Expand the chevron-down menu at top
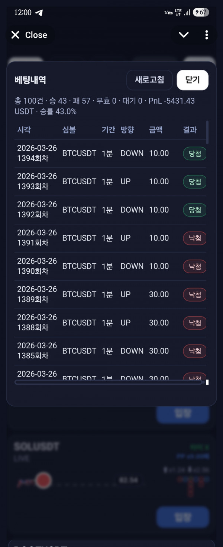 pos(184,35)
